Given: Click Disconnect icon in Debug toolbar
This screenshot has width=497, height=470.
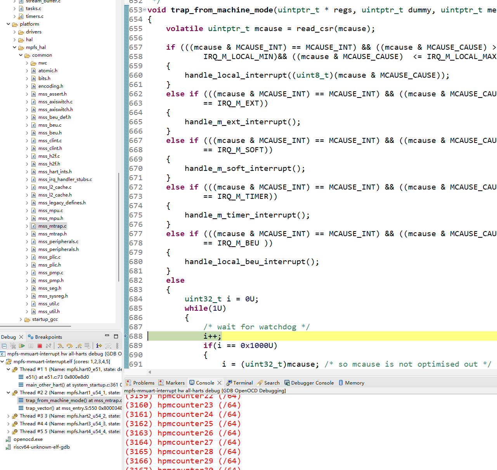Looking at the screenshot, I should (x=48, y=346).
